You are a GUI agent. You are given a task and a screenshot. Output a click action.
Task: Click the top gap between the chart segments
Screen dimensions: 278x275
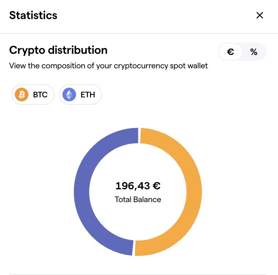pyautogui.click(x=139, y=136)
